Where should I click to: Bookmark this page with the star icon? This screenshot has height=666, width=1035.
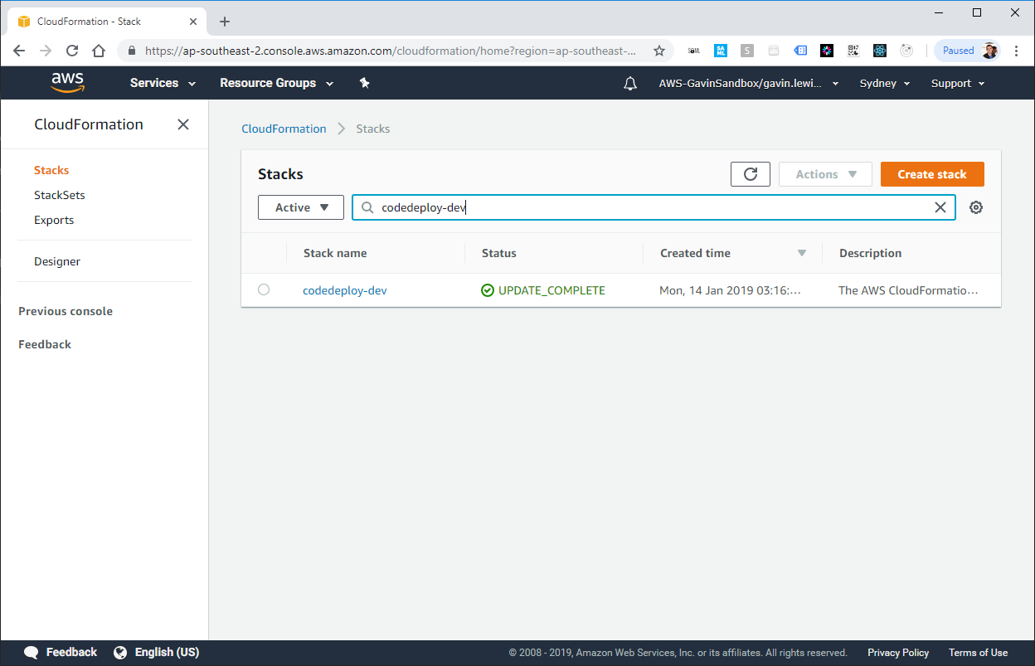(659, 51)
